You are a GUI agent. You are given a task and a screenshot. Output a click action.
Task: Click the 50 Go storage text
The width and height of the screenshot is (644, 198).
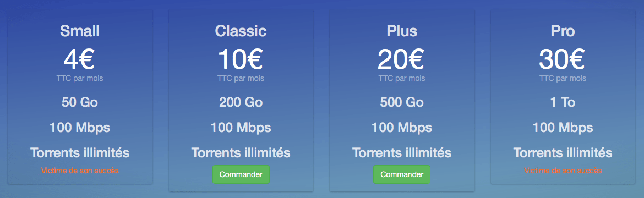(80, 102)
